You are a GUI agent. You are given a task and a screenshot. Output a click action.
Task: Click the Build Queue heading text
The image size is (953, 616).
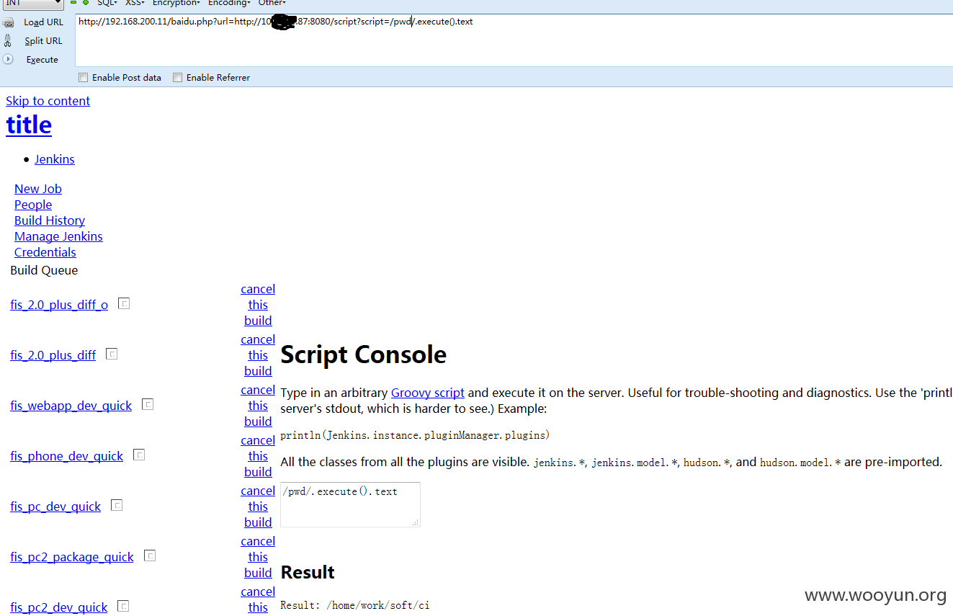tap(44, 270)
